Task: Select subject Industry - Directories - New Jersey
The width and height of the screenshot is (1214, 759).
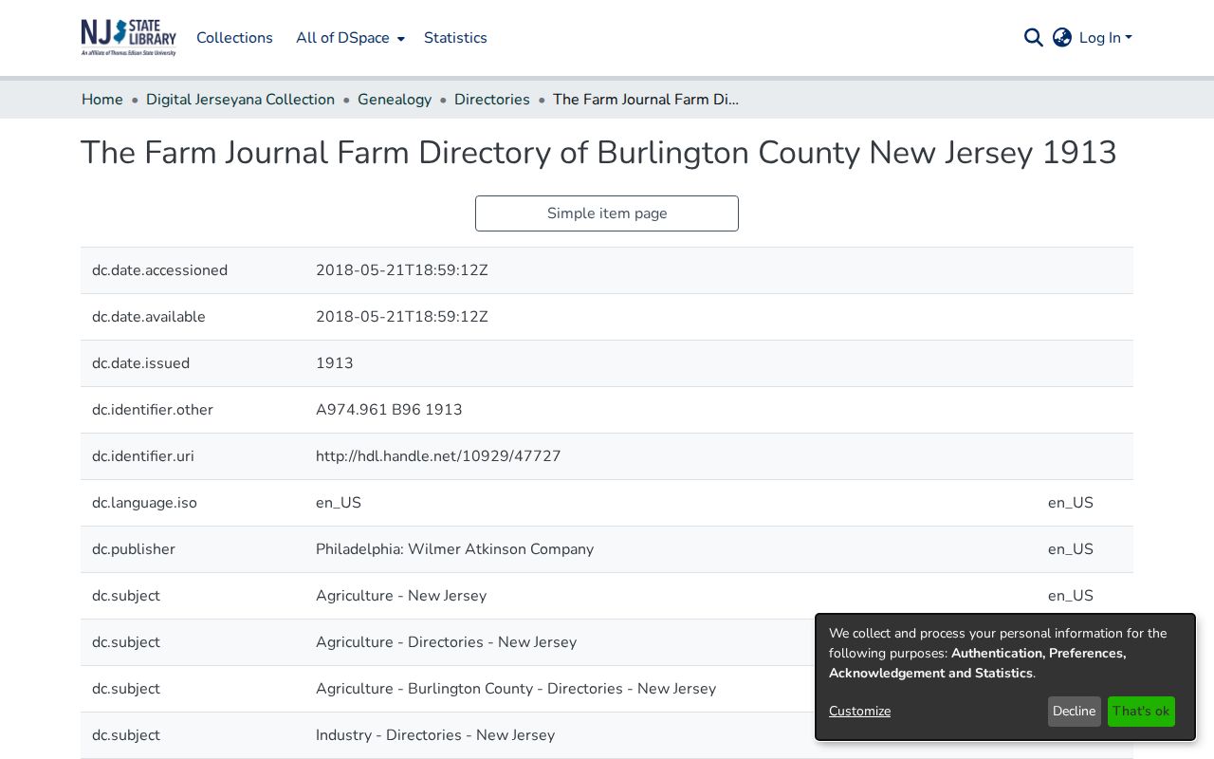Action: tap(435, 735)
